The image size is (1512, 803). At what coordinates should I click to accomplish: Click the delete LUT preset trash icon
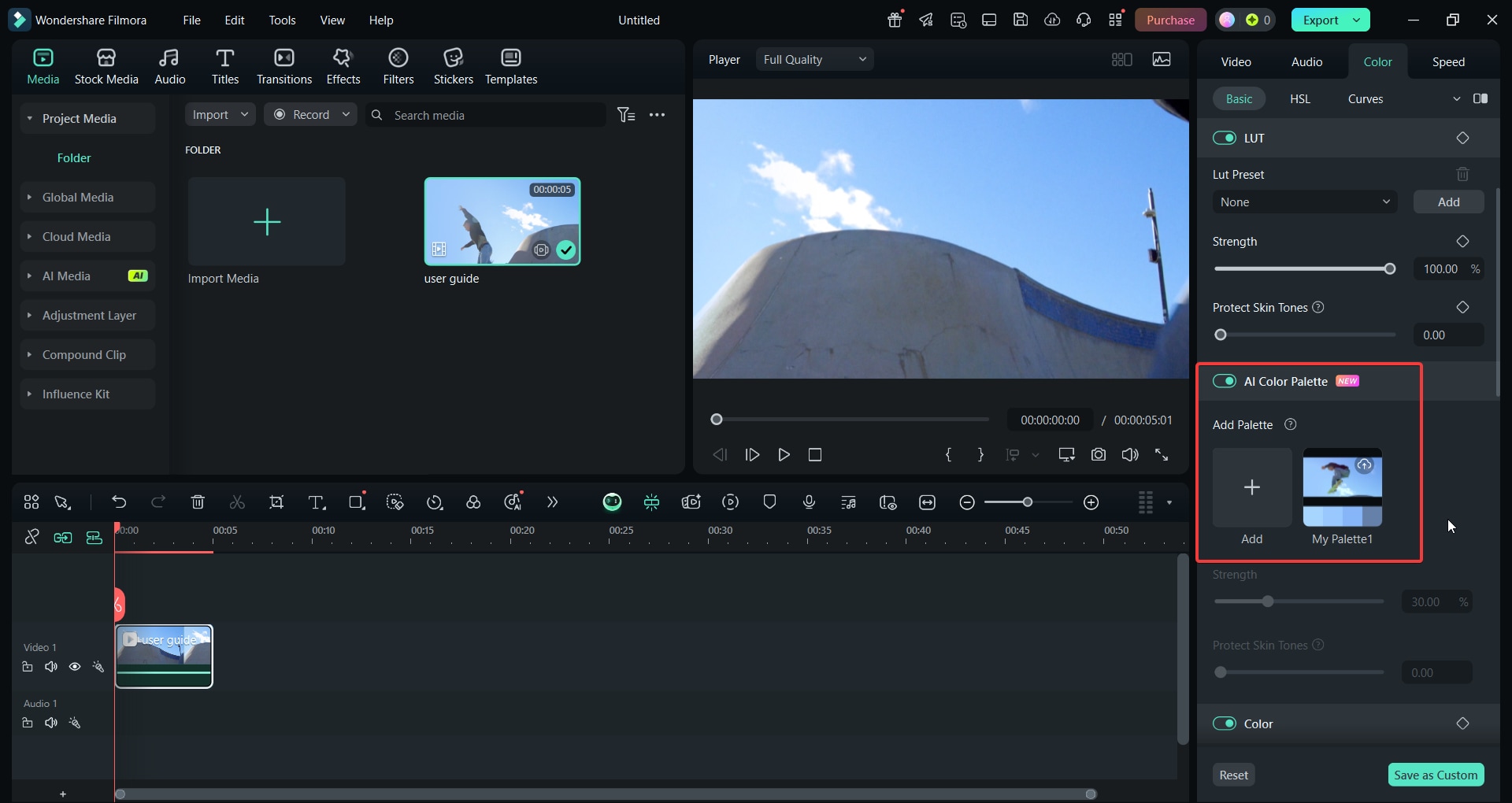tap(1462, 174)
